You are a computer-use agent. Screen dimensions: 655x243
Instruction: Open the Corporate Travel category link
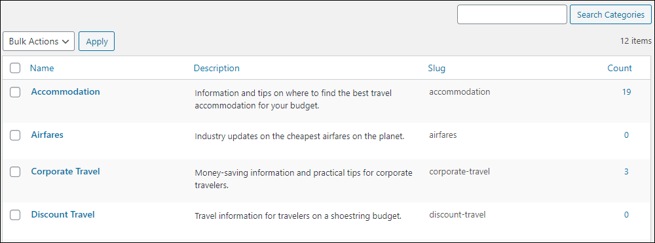coord(65,171)
